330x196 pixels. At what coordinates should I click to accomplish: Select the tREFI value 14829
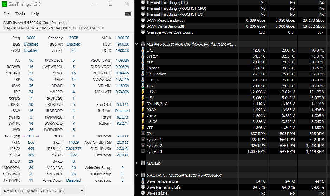(74, 142)
